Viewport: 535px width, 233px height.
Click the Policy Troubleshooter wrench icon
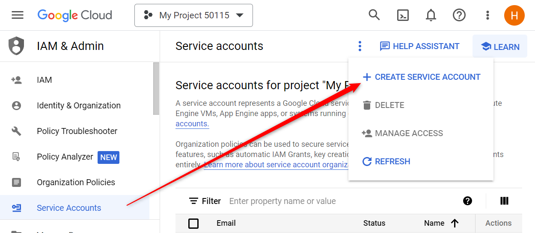(x=16, y=131)
